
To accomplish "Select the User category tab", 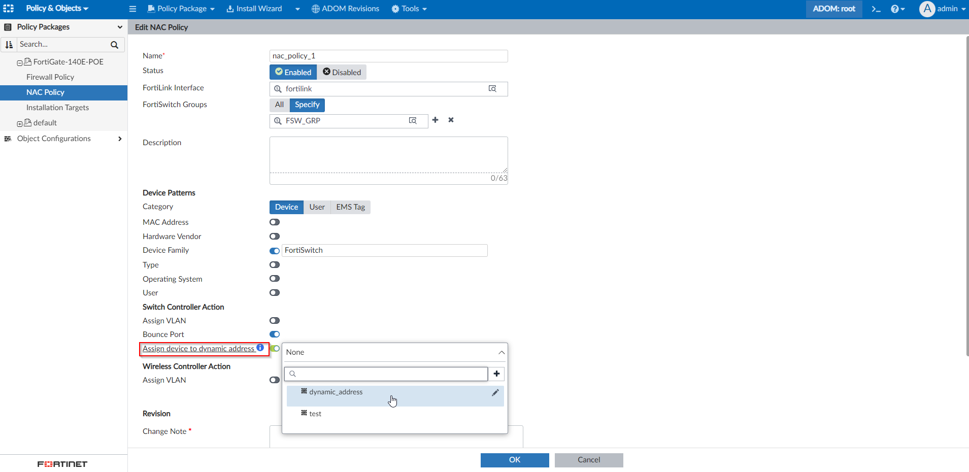I will pos(317,207).
